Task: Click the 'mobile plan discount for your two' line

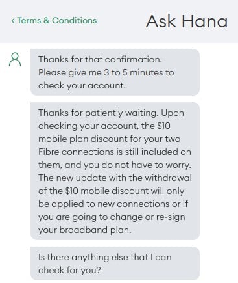Action: 109,139
